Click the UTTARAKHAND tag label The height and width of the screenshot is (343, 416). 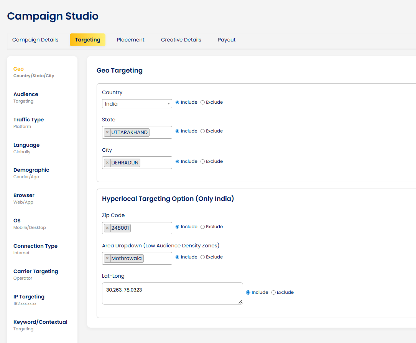130,132
